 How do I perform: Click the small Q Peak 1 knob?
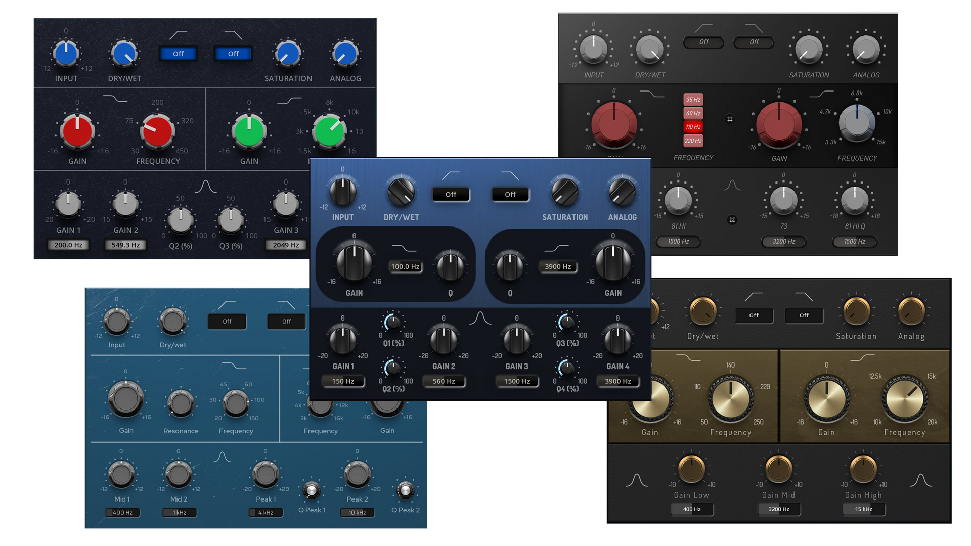tap(311, 490)
